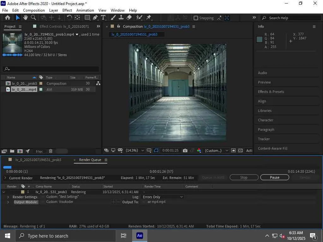This screenshot has width=323, height=242.
Task: Click the Home icon in toolbar
Action: pos(8,18)
